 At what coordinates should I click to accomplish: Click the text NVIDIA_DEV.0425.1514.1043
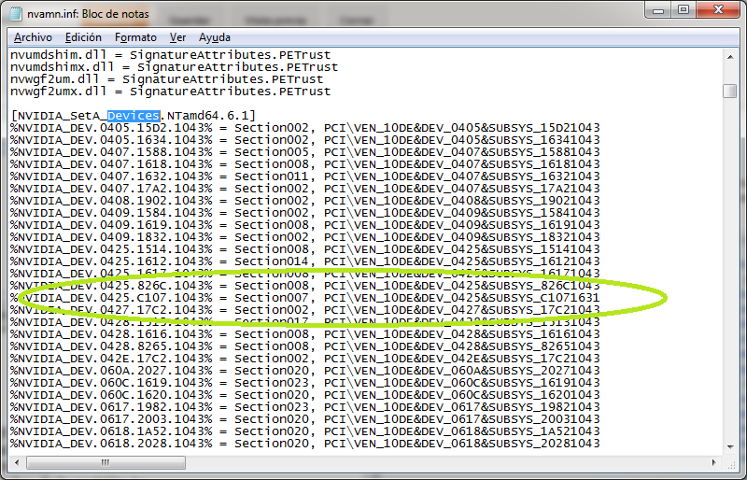[111, 249]
